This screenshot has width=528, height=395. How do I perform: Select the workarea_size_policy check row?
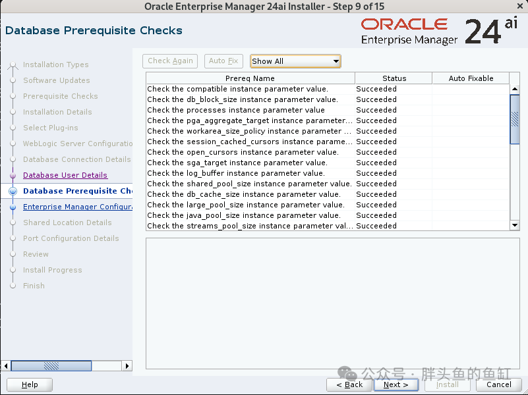pos(328,131)
